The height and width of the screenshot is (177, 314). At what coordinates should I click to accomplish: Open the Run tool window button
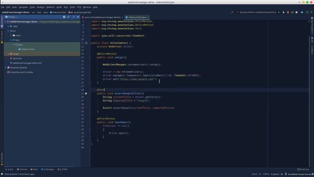click(x=10, y=169)
